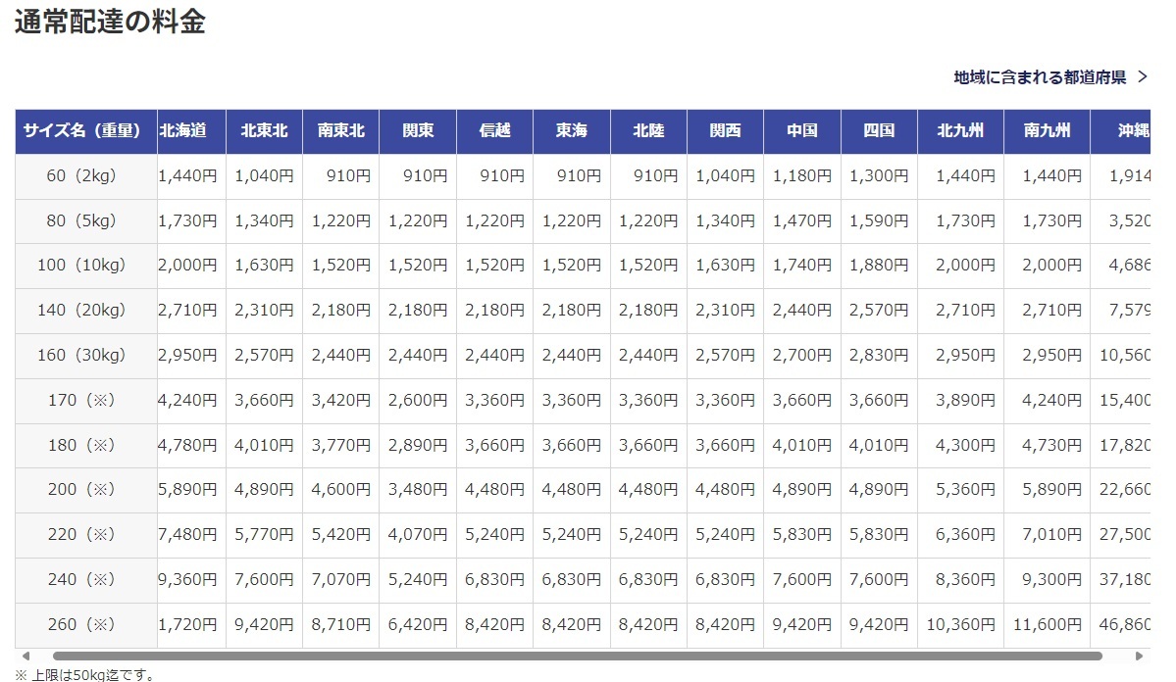Click the chevron arrow beside 地域に含まれる都道府県
This screenshot has width=1176, height=682.
point(1143,76)
